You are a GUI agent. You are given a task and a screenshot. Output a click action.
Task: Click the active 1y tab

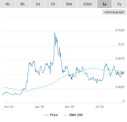[104, 4]
